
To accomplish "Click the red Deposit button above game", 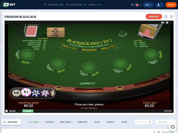I will point(154,17).
